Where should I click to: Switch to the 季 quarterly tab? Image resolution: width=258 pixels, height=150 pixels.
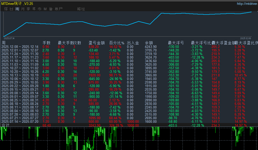click(x=28, y=9)
